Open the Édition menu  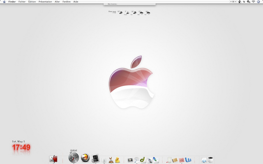32,2
